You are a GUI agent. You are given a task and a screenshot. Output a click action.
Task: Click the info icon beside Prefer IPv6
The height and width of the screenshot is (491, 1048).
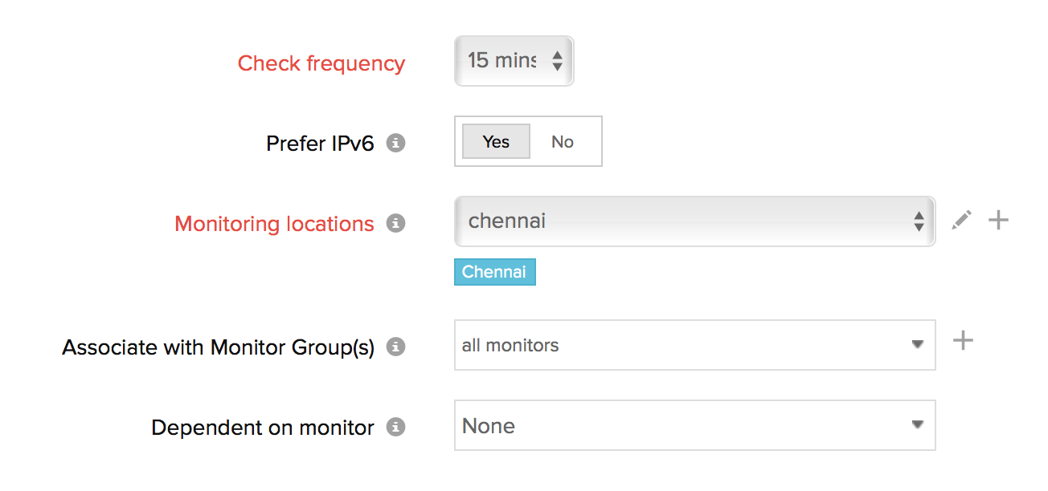[395, 144]
